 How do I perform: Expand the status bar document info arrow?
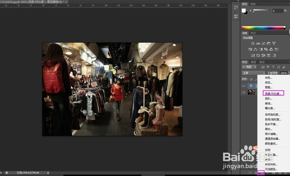48,173
